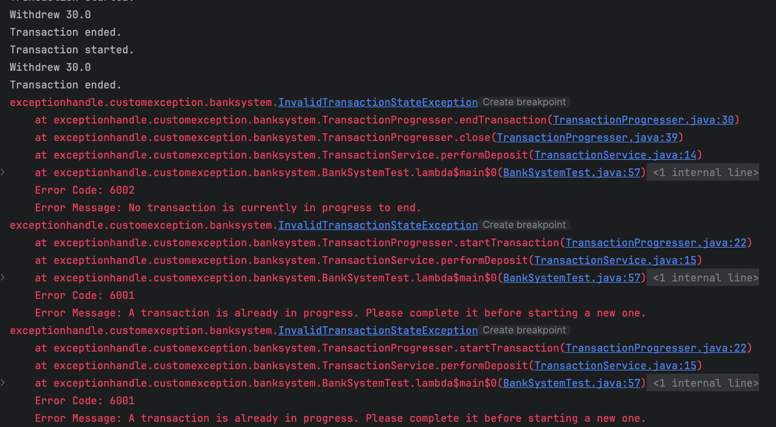The image size is (776, 427).
Task: Open the TransactionService.java:14 link
Action: [615, 155]
